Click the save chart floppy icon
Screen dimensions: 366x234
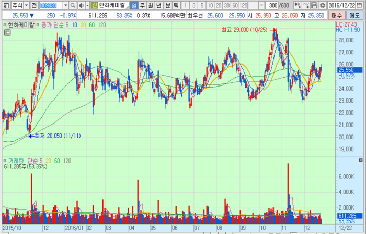click(314, 5)
